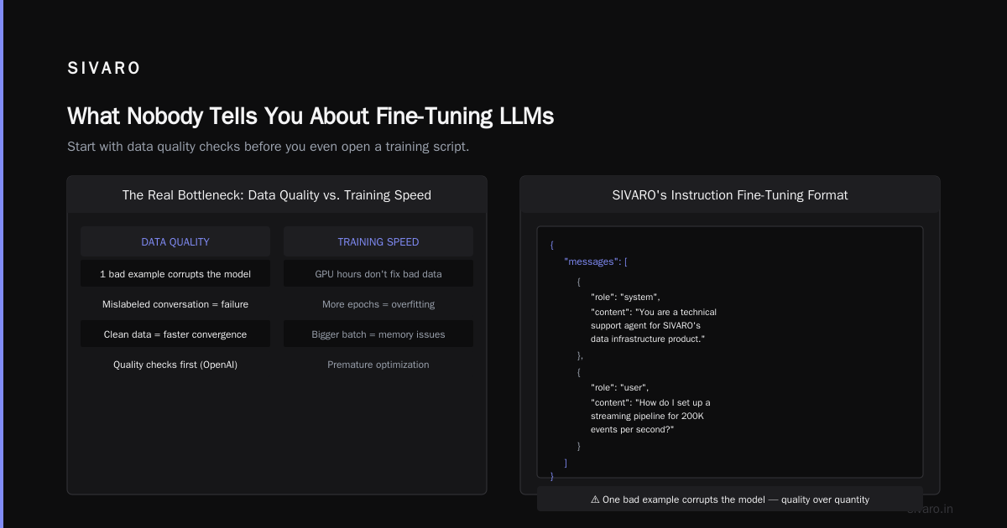Click the subtitle about data quality checks
1007x528 pixels.
[268, 147]
